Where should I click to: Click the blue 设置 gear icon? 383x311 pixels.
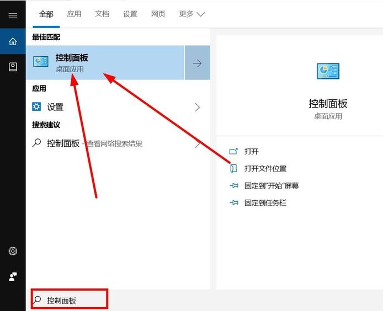[x=37, y=106]
